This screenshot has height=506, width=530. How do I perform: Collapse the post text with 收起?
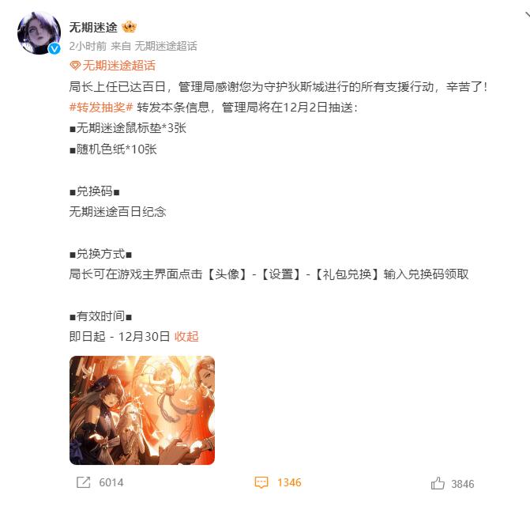186,337
